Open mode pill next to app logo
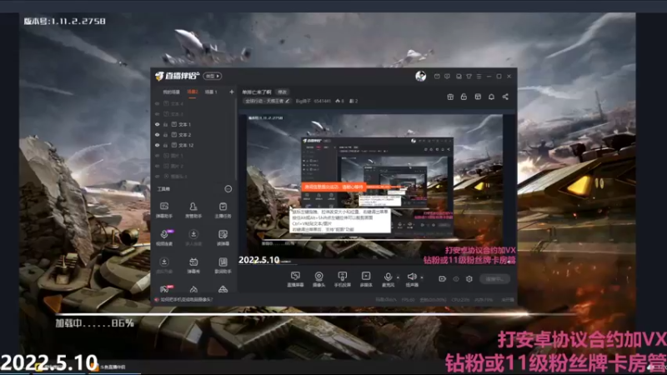The image size is (667, 375). 213,76
